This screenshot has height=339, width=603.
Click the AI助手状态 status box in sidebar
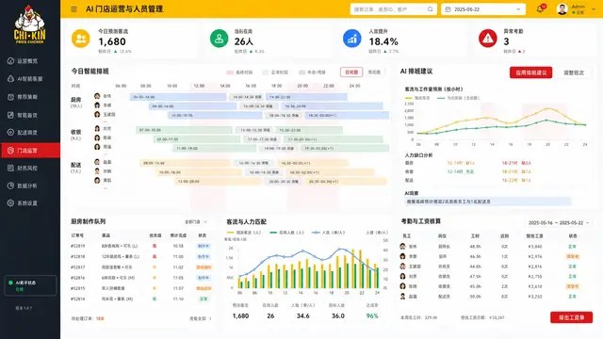tap(30, 285)
